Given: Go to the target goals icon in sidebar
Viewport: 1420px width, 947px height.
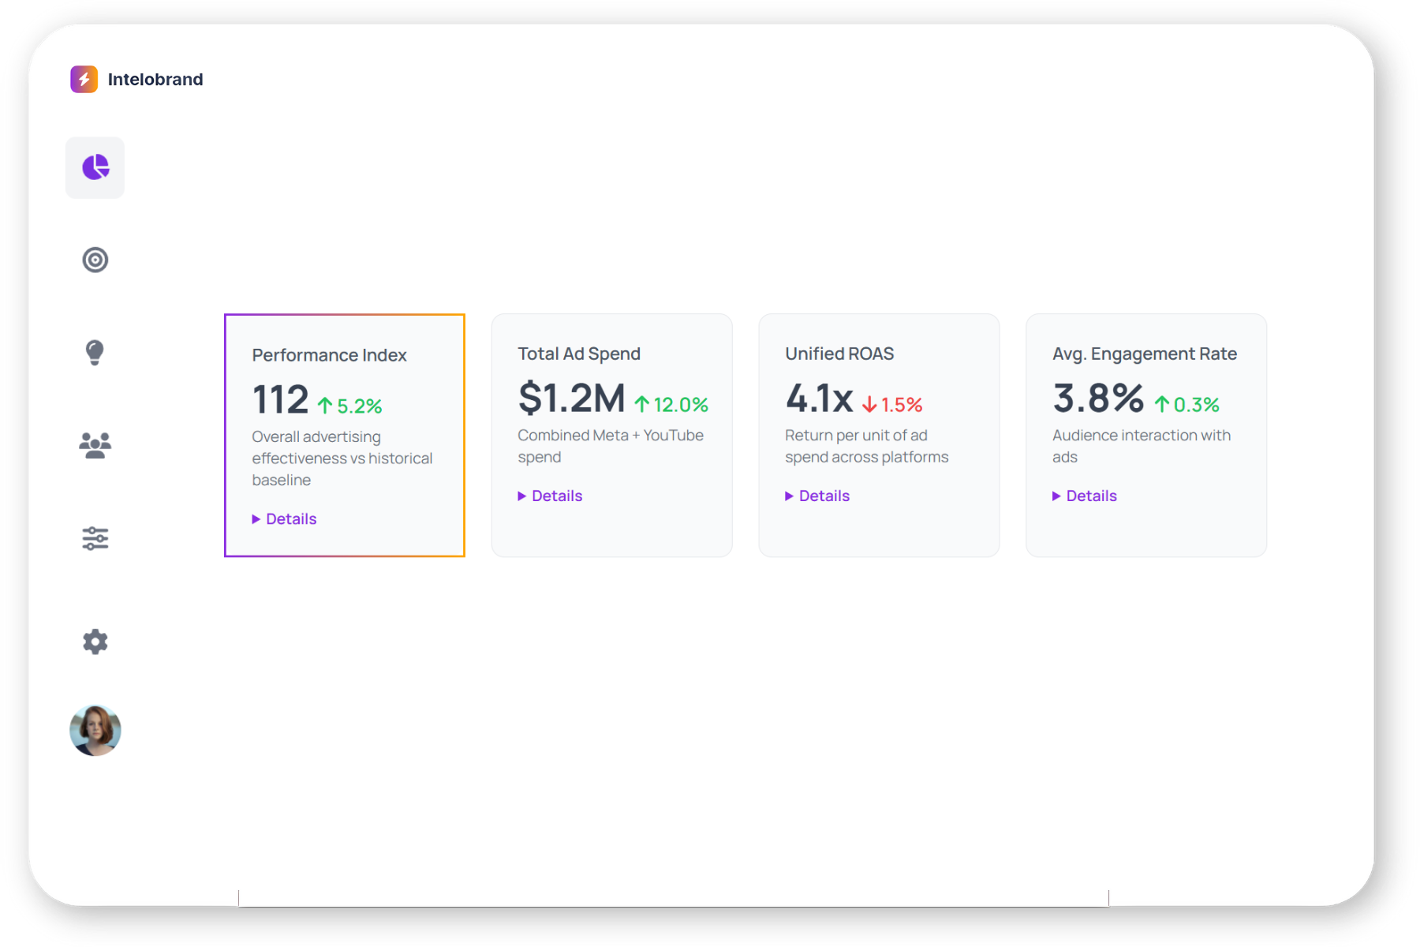Looking at the screenshot, I should click(95, 260).
